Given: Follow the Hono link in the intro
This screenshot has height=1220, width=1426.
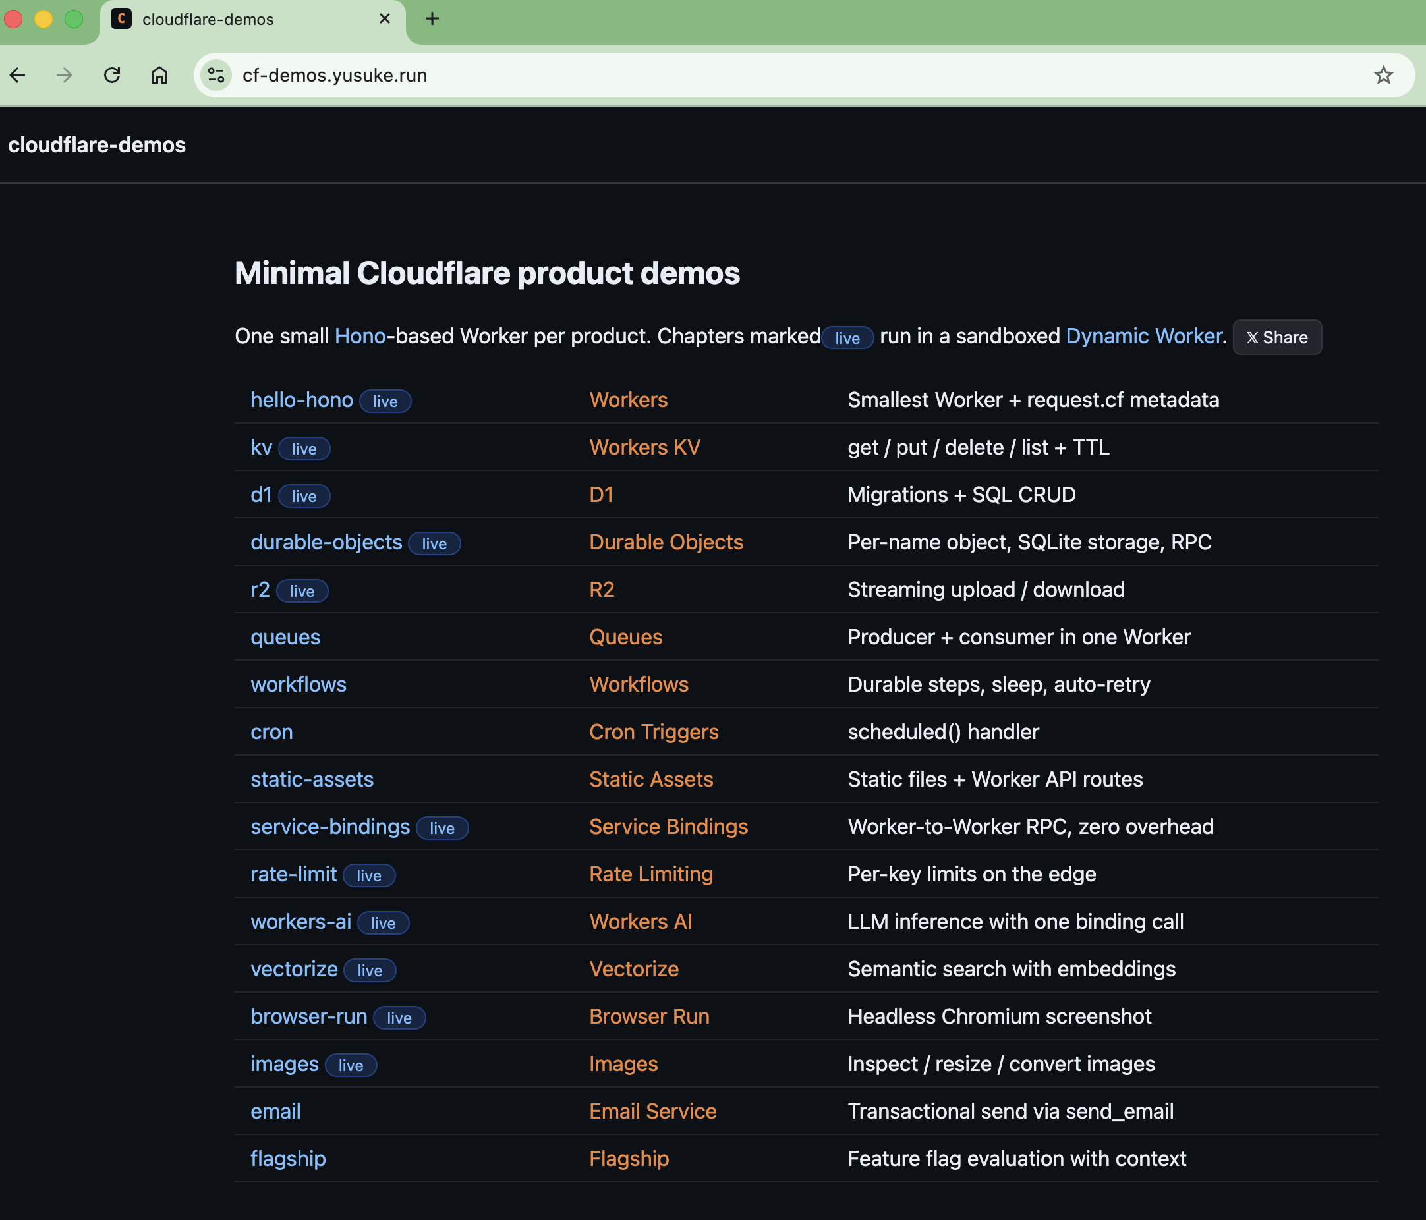Looking at the screenshot, I should point(360,336).
